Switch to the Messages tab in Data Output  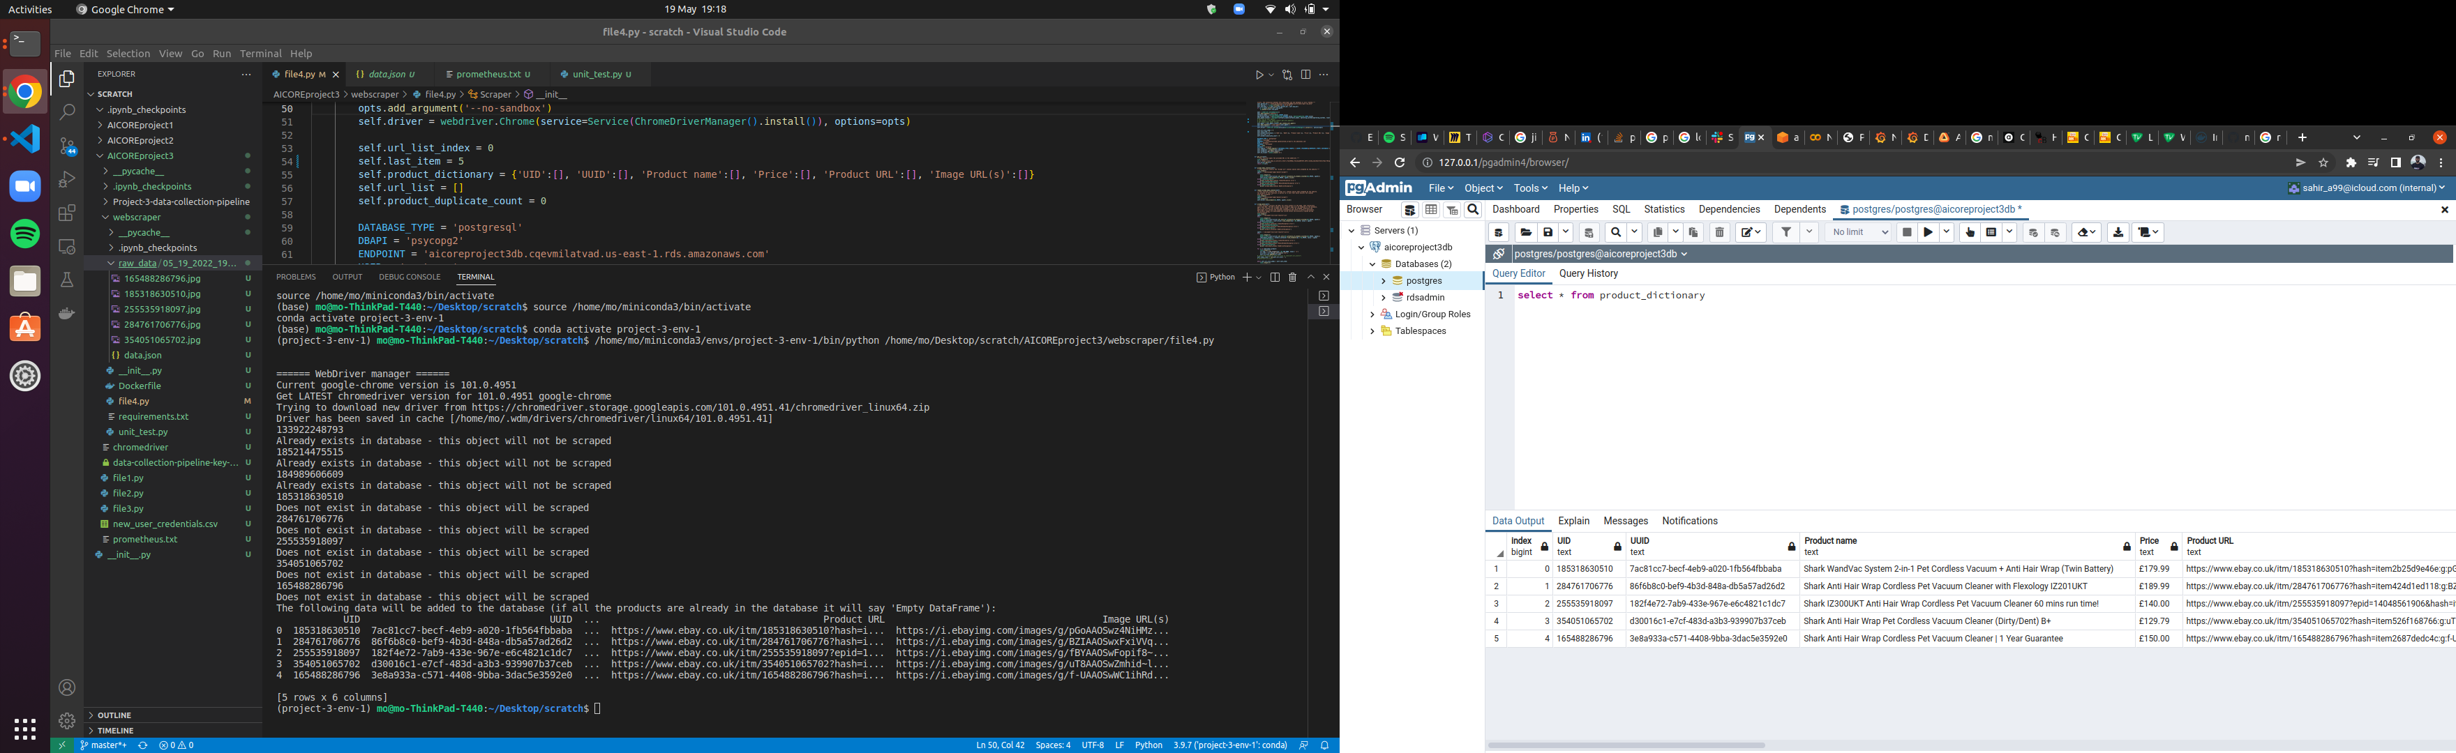coord(1626,520)
